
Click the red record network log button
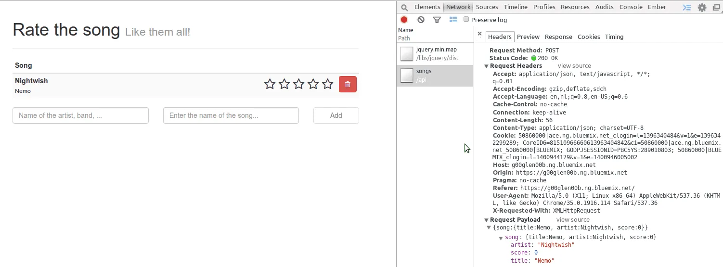(x=404, y=20)
